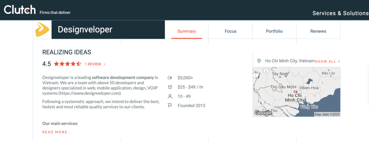Click the 'Bảo Lộc' map label
This screenshot has height=141, width=369.
click(328, 73)
